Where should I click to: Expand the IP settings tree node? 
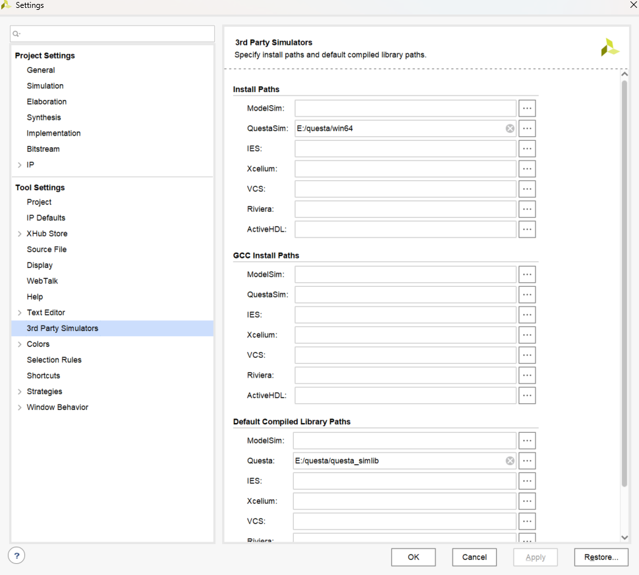pos(20,165)
